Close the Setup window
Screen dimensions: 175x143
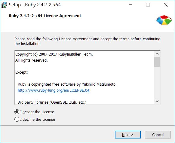tap(166, 5)
